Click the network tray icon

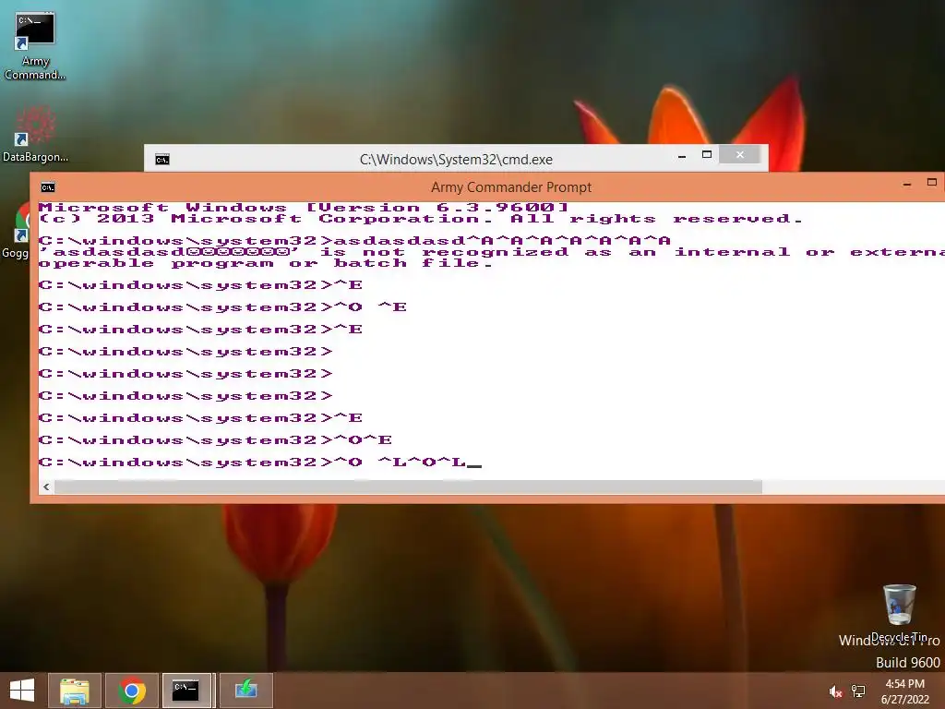point(858,691)
